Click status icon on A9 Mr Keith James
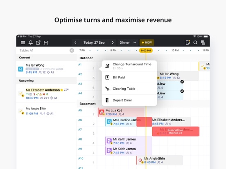 click(x=109, y=151)
